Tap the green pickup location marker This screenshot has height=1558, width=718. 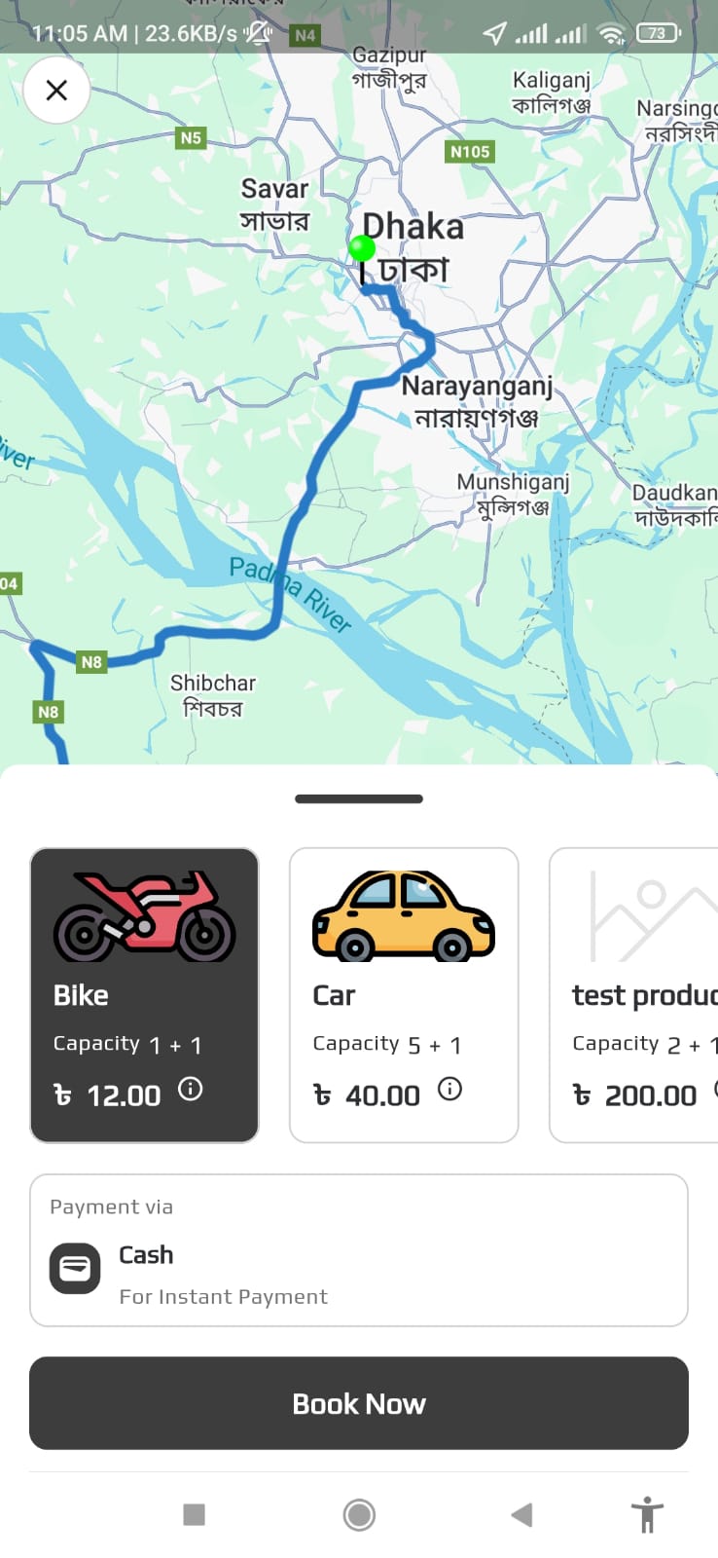point(362,249)
